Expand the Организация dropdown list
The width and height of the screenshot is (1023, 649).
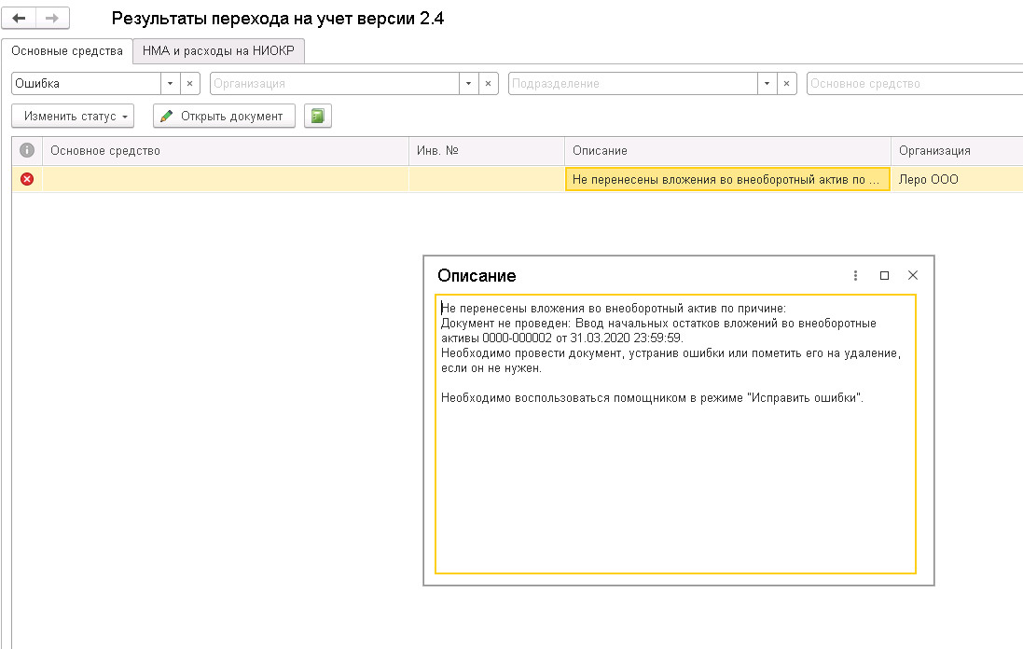pyautogui.click(x=468, y=84)
